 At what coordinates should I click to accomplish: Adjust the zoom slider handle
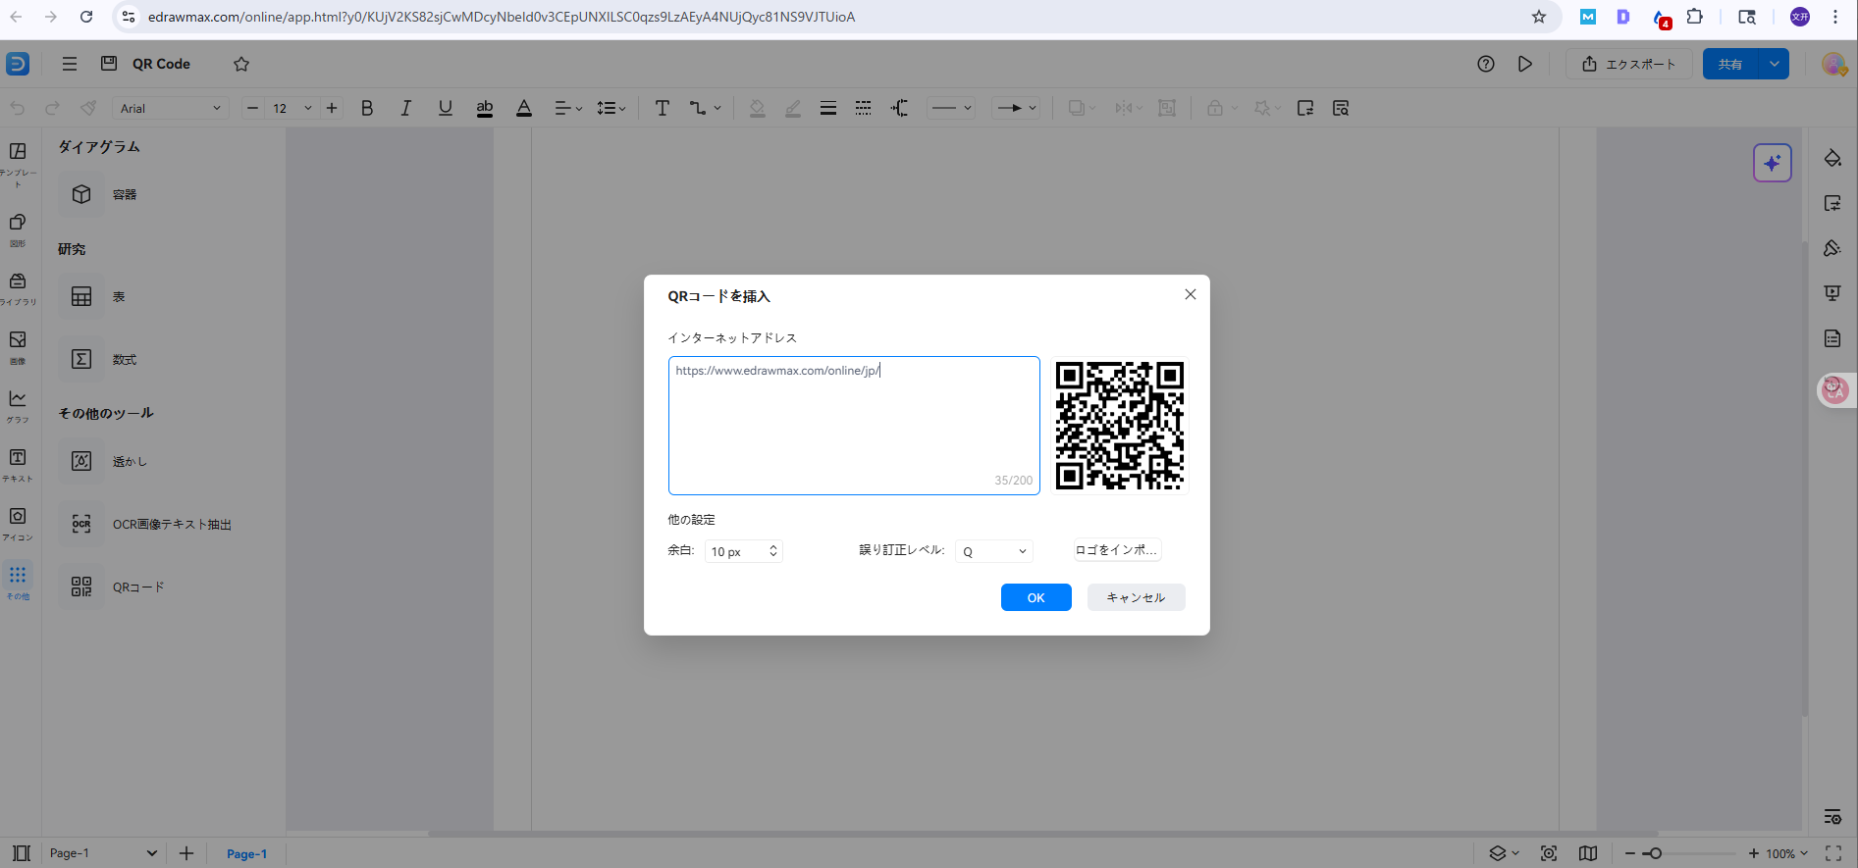click(1655, 853)
